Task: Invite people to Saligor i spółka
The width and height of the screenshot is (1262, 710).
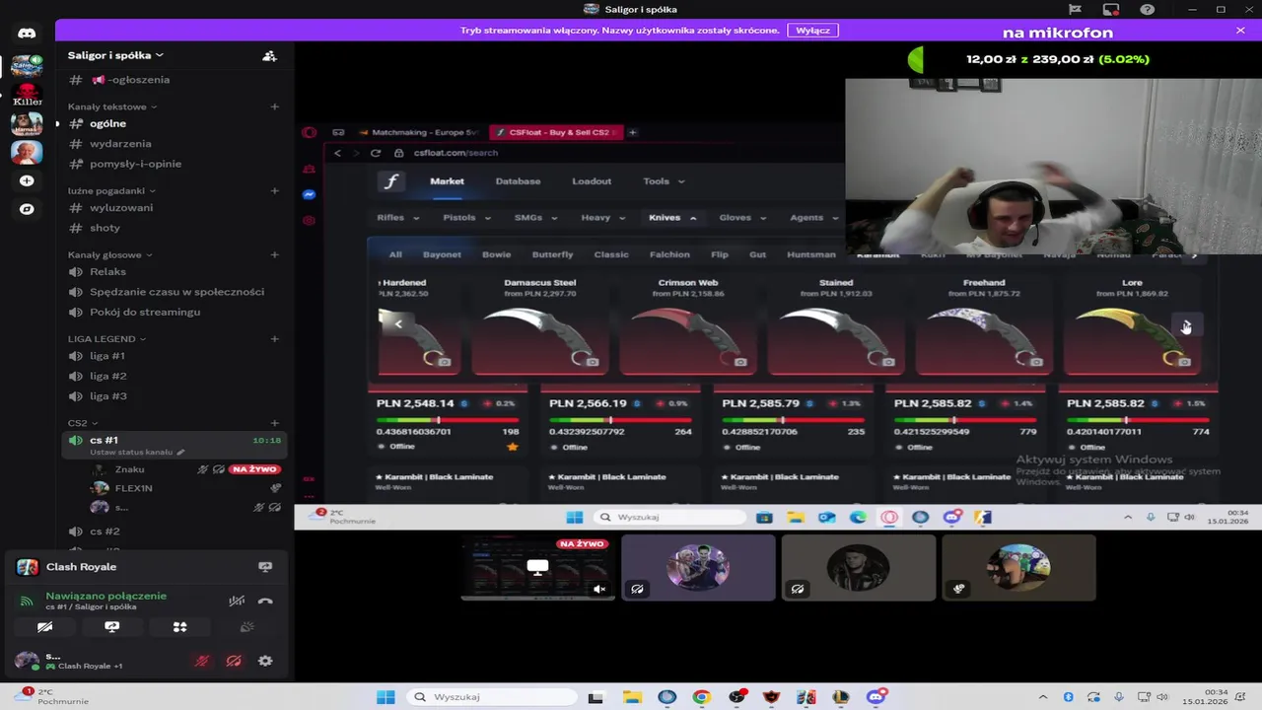Action: [269, 56]
